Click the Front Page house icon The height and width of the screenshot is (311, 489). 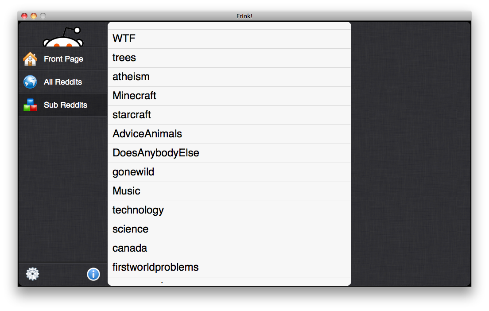pos(30,59)
